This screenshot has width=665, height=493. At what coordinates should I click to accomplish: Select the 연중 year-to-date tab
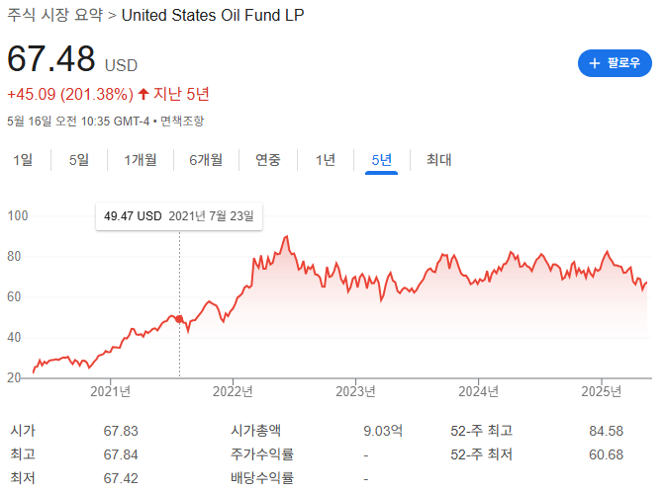[x=268, y=160]
